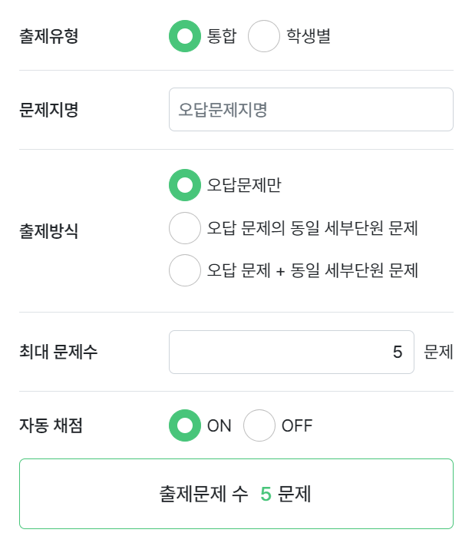Click the 학생별 label text

point(309,36)
